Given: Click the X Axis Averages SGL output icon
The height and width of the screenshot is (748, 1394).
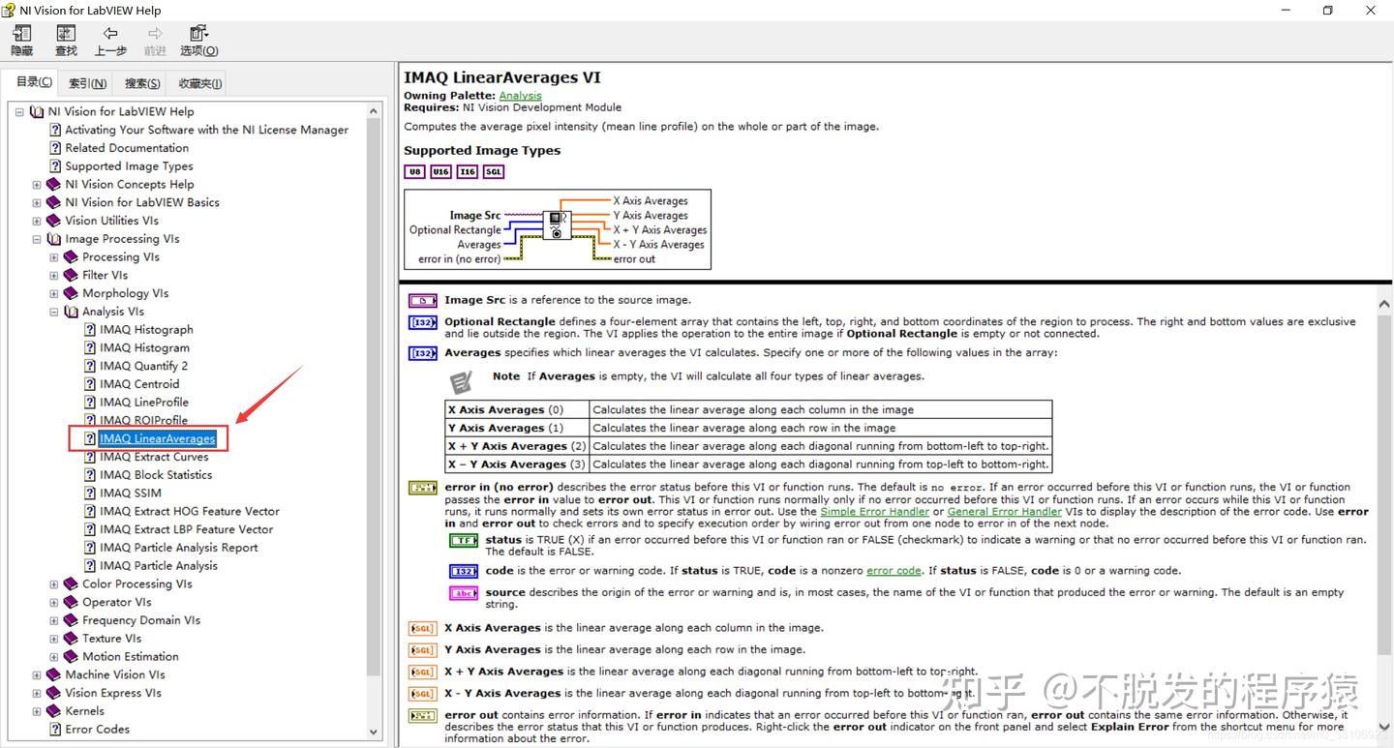Looking at the screenshot, I should 423,629.
